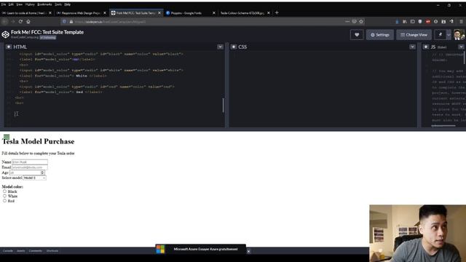
Task: Open the Edit menu
Action: click(11, 4)
